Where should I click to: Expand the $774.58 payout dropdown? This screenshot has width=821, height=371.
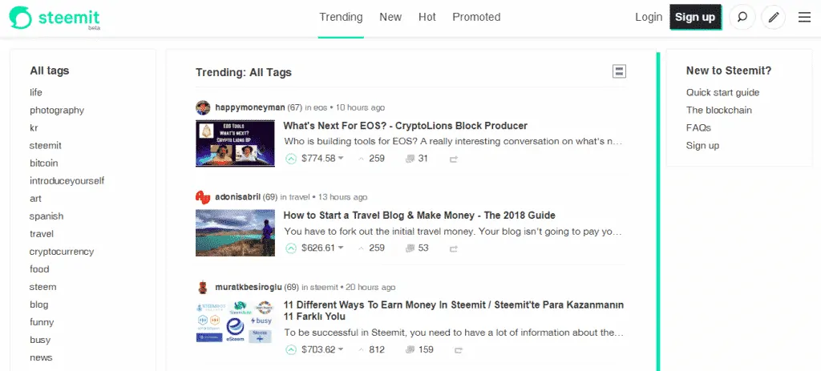pyautogui.click(x=341, y=159)
